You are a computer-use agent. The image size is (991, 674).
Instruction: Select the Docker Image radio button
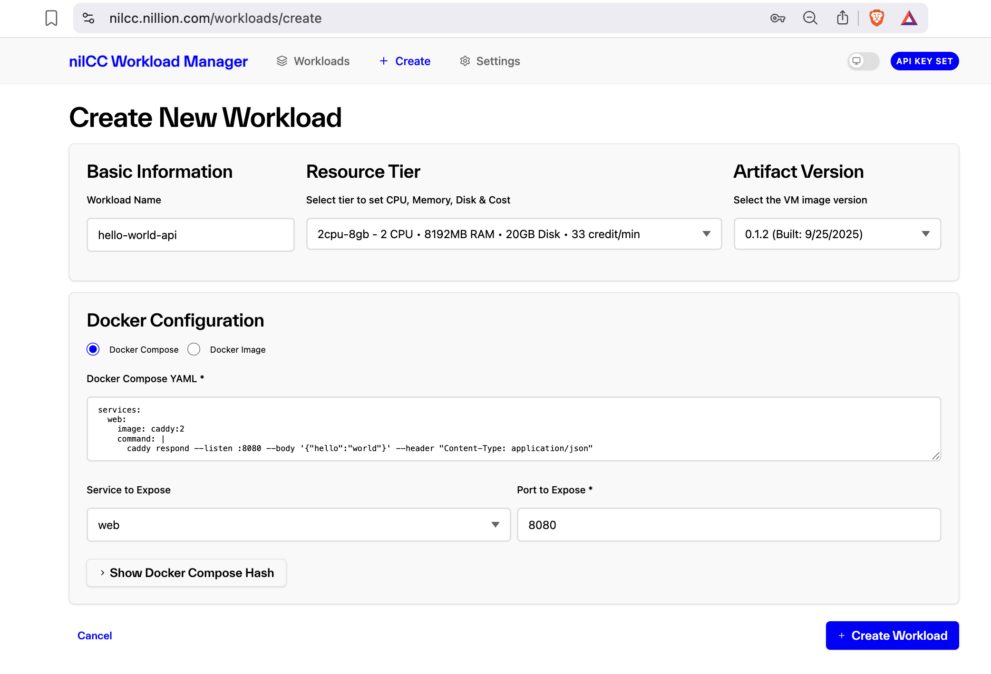tap(194, 349)
